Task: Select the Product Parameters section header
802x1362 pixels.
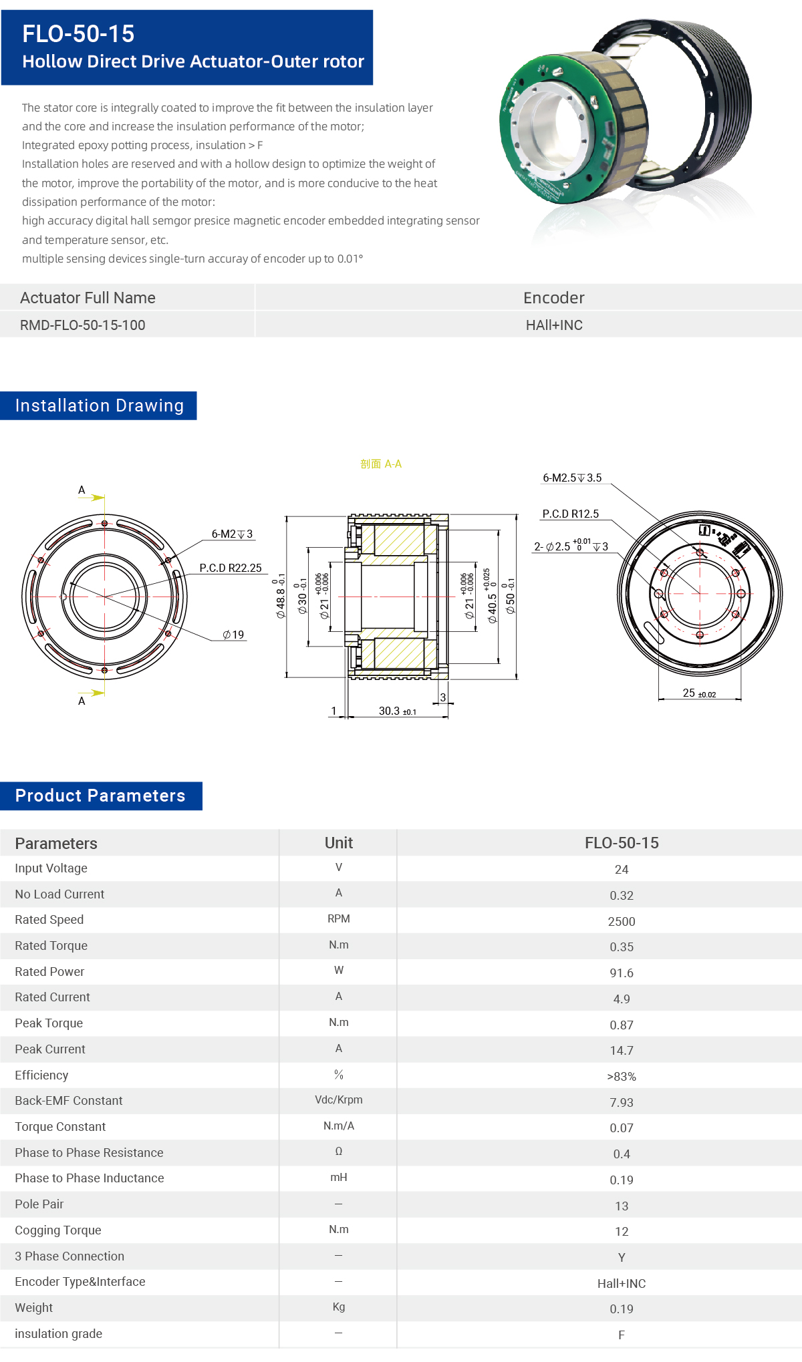Action: 100,796
